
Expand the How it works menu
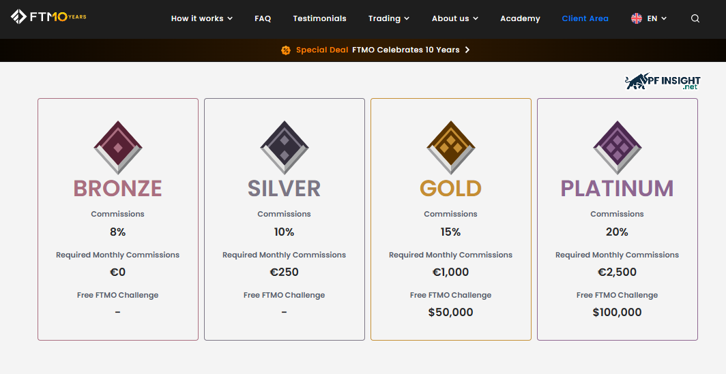tap(201, 18)
